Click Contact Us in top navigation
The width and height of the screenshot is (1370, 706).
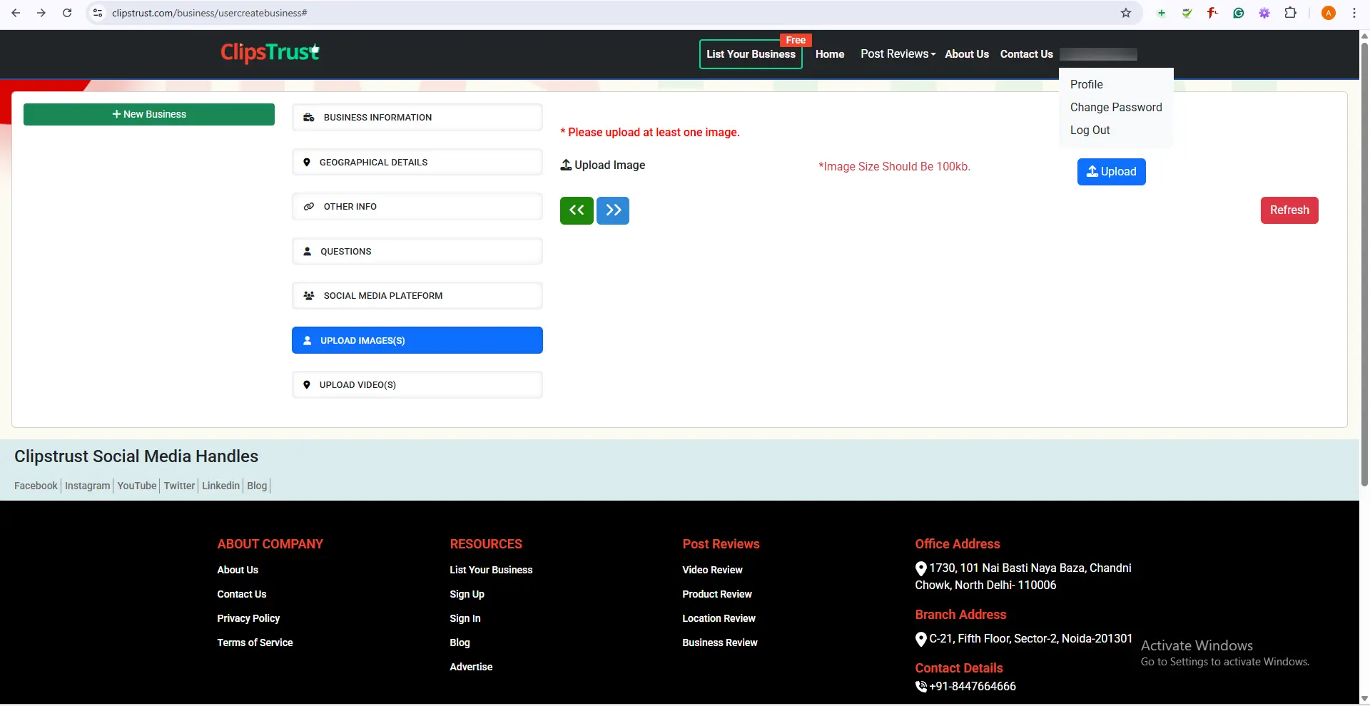coord(1026,54)
